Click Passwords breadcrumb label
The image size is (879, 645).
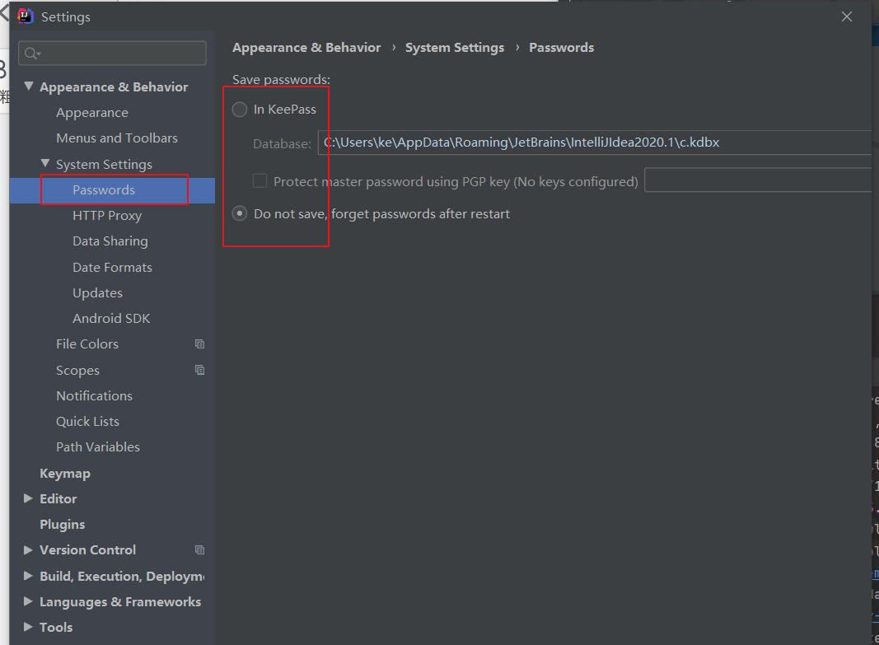coord(562,48)
